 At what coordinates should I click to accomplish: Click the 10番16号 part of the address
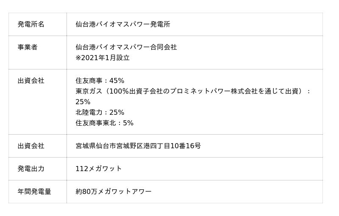(186, 146)
